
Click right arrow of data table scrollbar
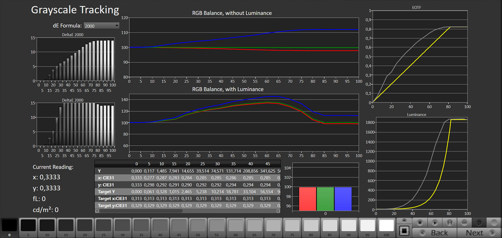(278, 211)
